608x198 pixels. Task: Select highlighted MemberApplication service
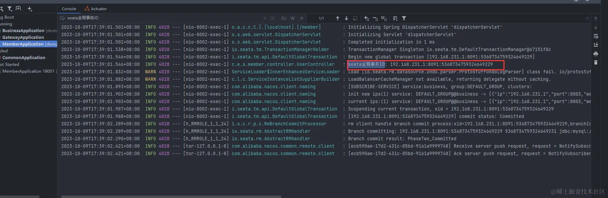[x=29, y=44]
